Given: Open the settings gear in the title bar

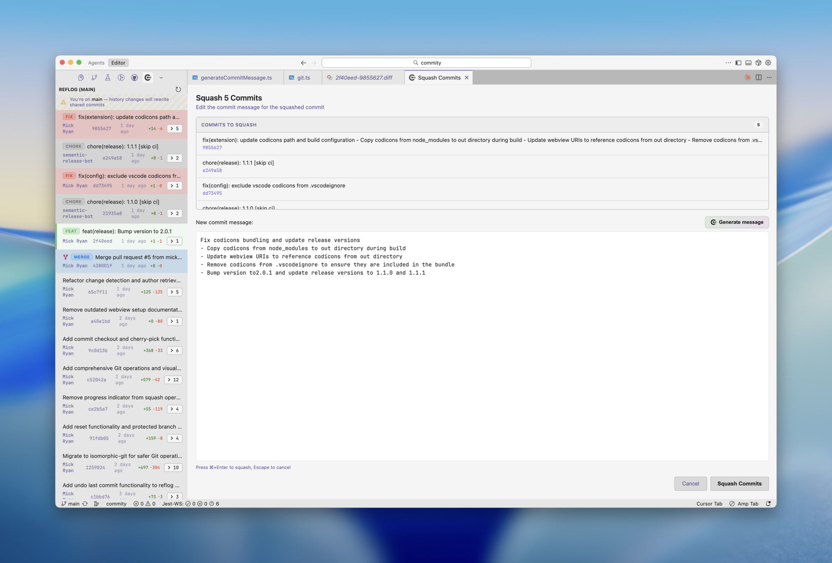Looking at the screenshot, I should tap(768, 63).
